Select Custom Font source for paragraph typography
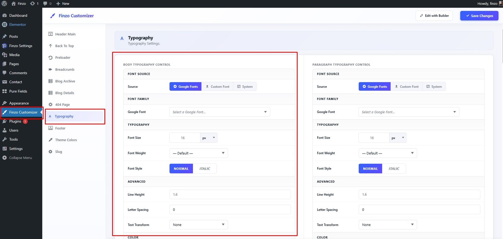 click(407, 86)
